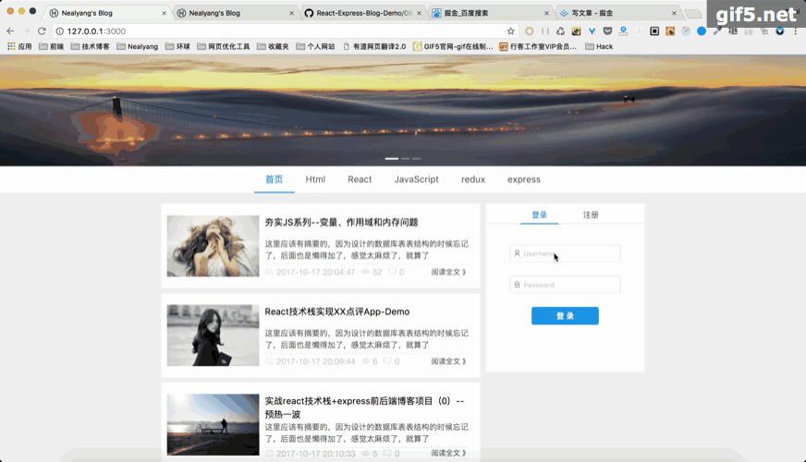Open the 应用 apps grid in bookmarks bar

[x=19, y=46]
